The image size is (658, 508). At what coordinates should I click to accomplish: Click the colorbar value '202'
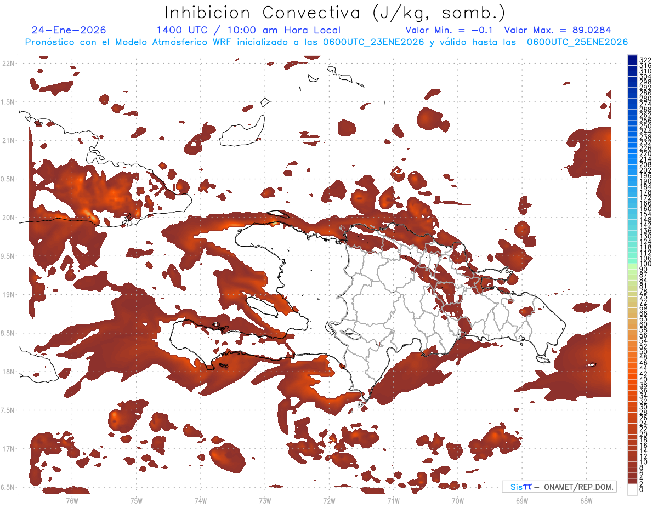click(645, 170)
